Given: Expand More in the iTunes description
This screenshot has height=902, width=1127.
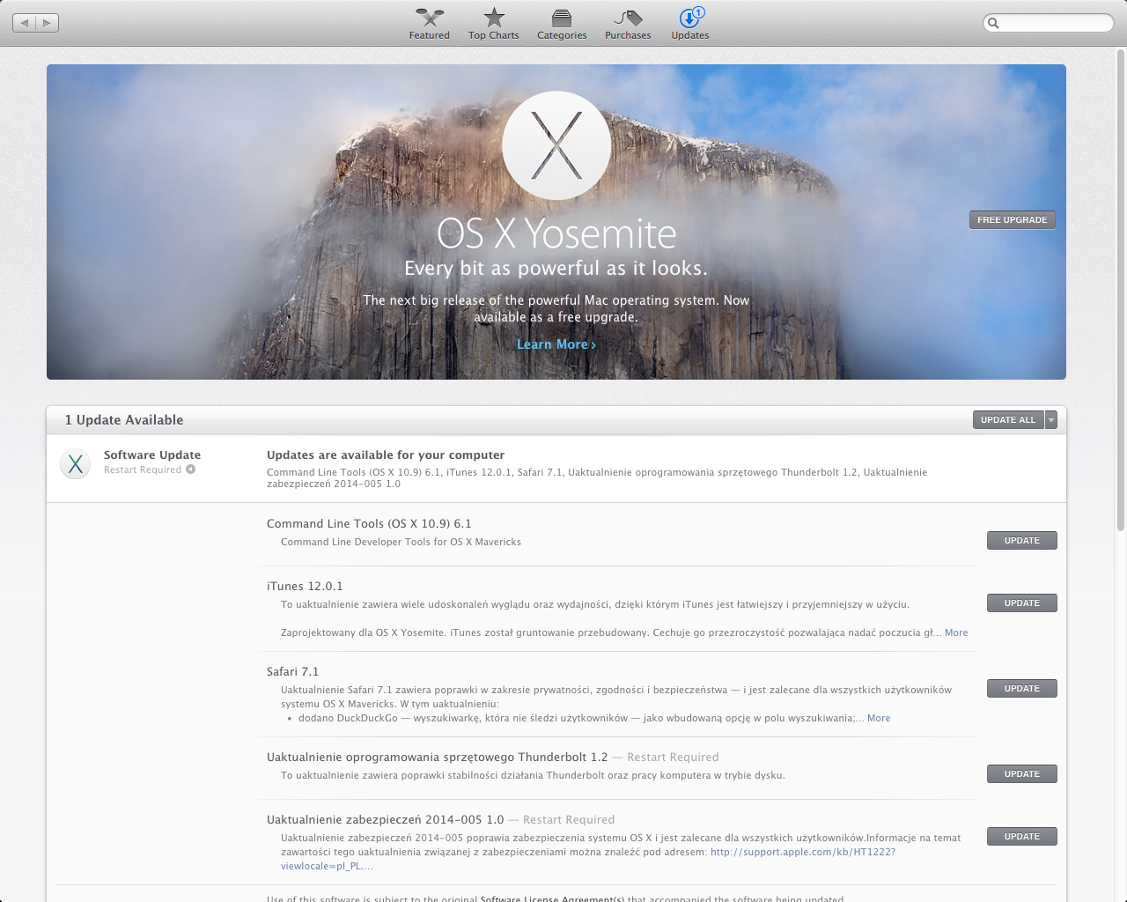Looking at the screenshot, I should (956, 632).
